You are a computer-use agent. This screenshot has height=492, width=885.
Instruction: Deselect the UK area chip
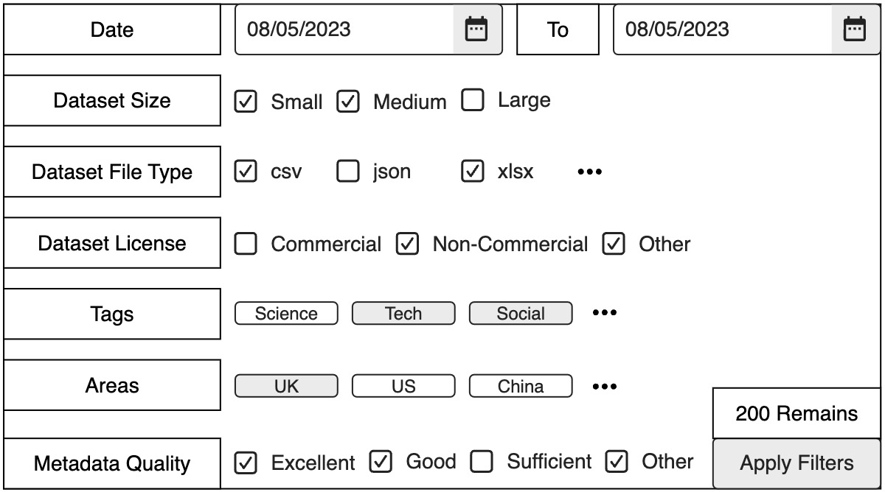point(286,386)
